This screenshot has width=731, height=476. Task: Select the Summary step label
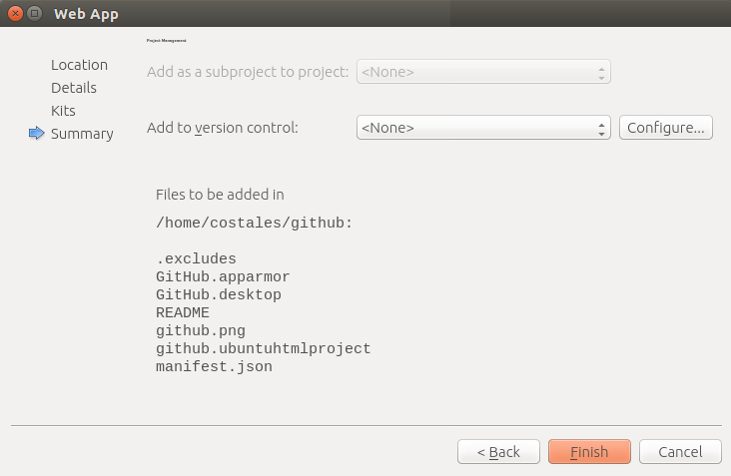(x=82, y=134)
